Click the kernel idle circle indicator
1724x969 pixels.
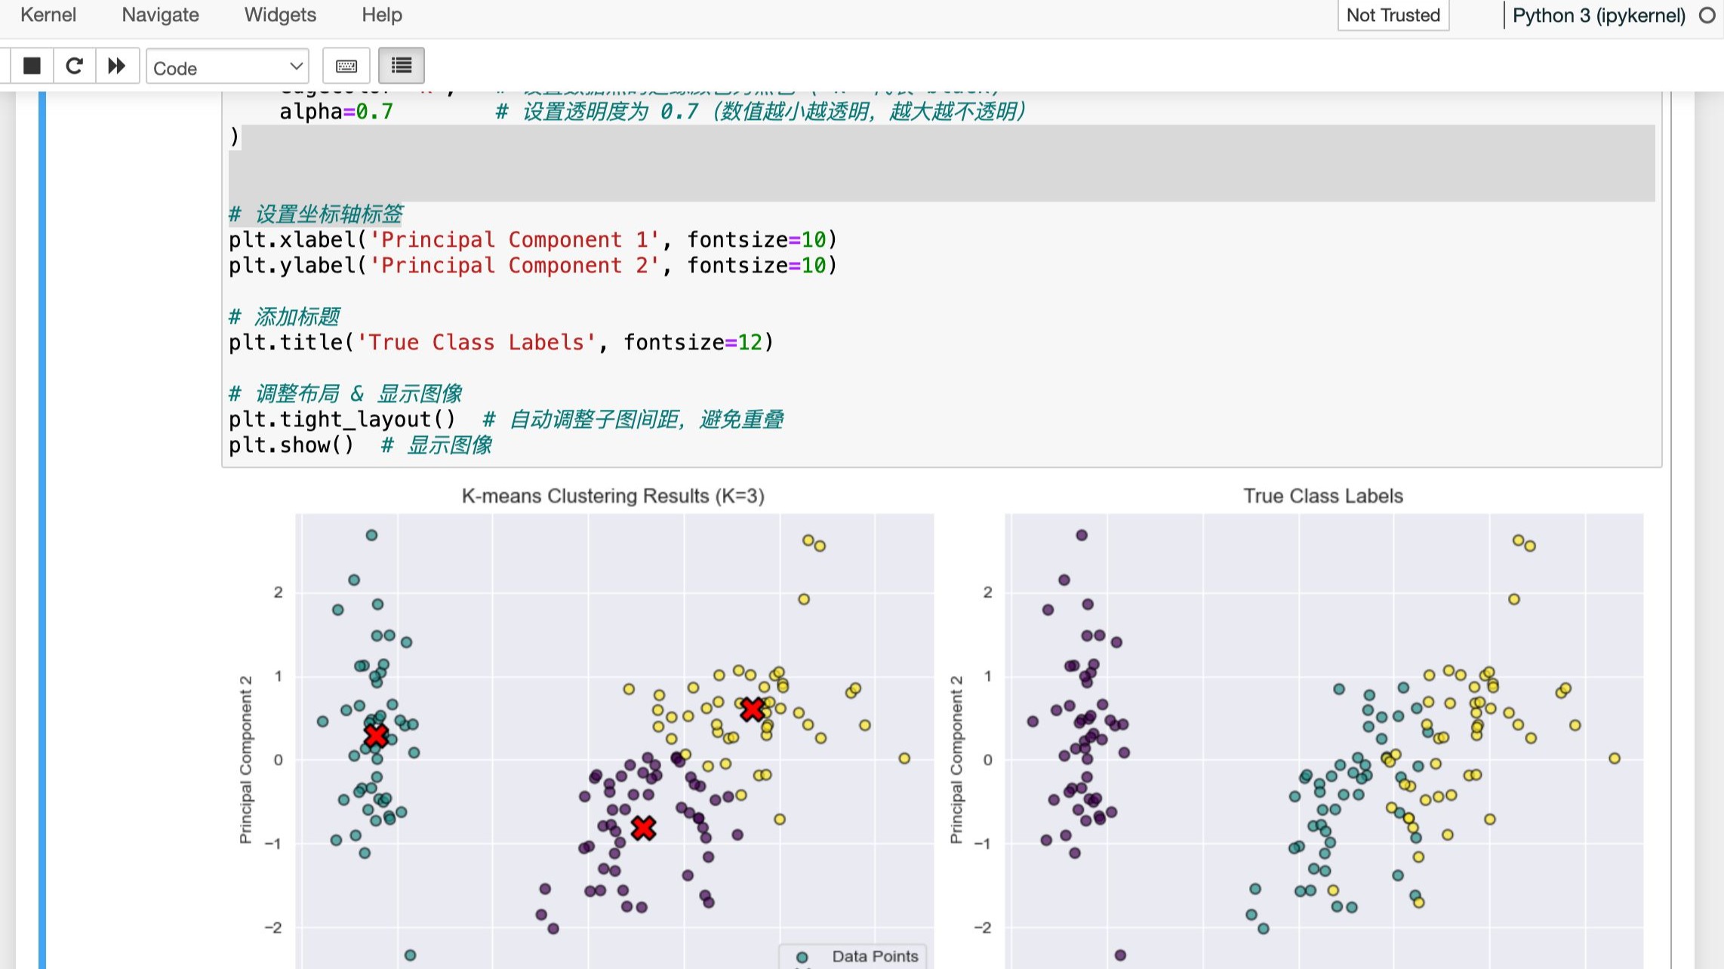tap(1707, 16)
